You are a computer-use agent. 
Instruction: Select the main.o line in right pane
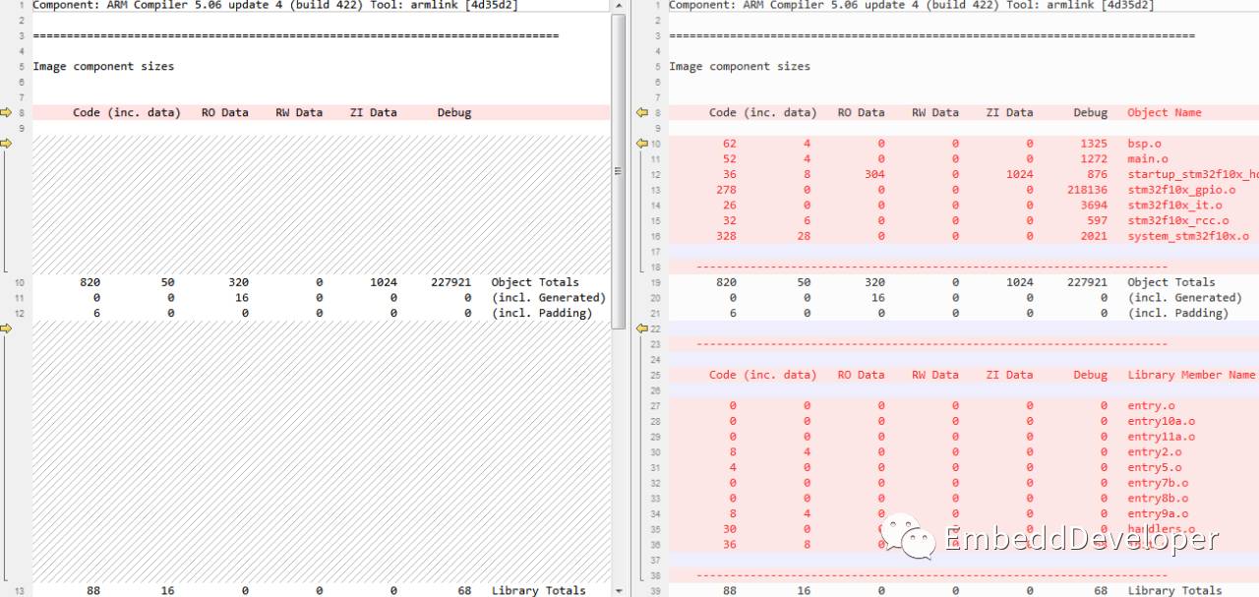tap(1147, 159)
